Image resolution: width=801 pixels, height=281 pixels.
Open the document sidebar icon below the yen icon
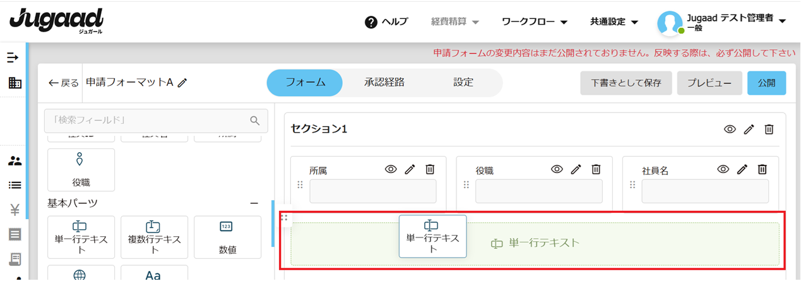pos(15,234)
